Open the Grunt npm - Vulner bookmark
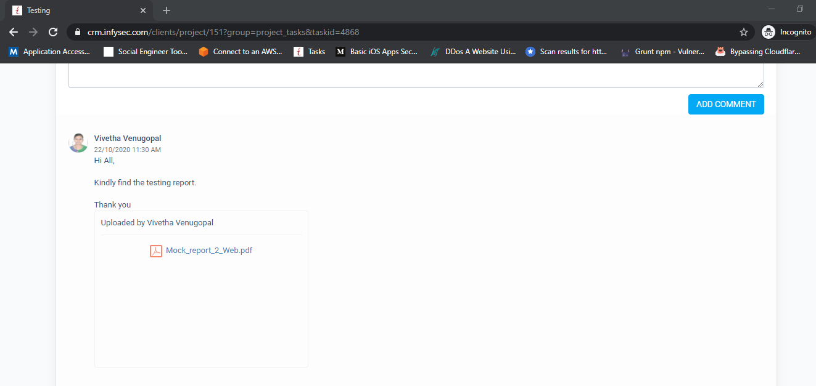This screenshot has height=386, width=816. pos(663,52)
